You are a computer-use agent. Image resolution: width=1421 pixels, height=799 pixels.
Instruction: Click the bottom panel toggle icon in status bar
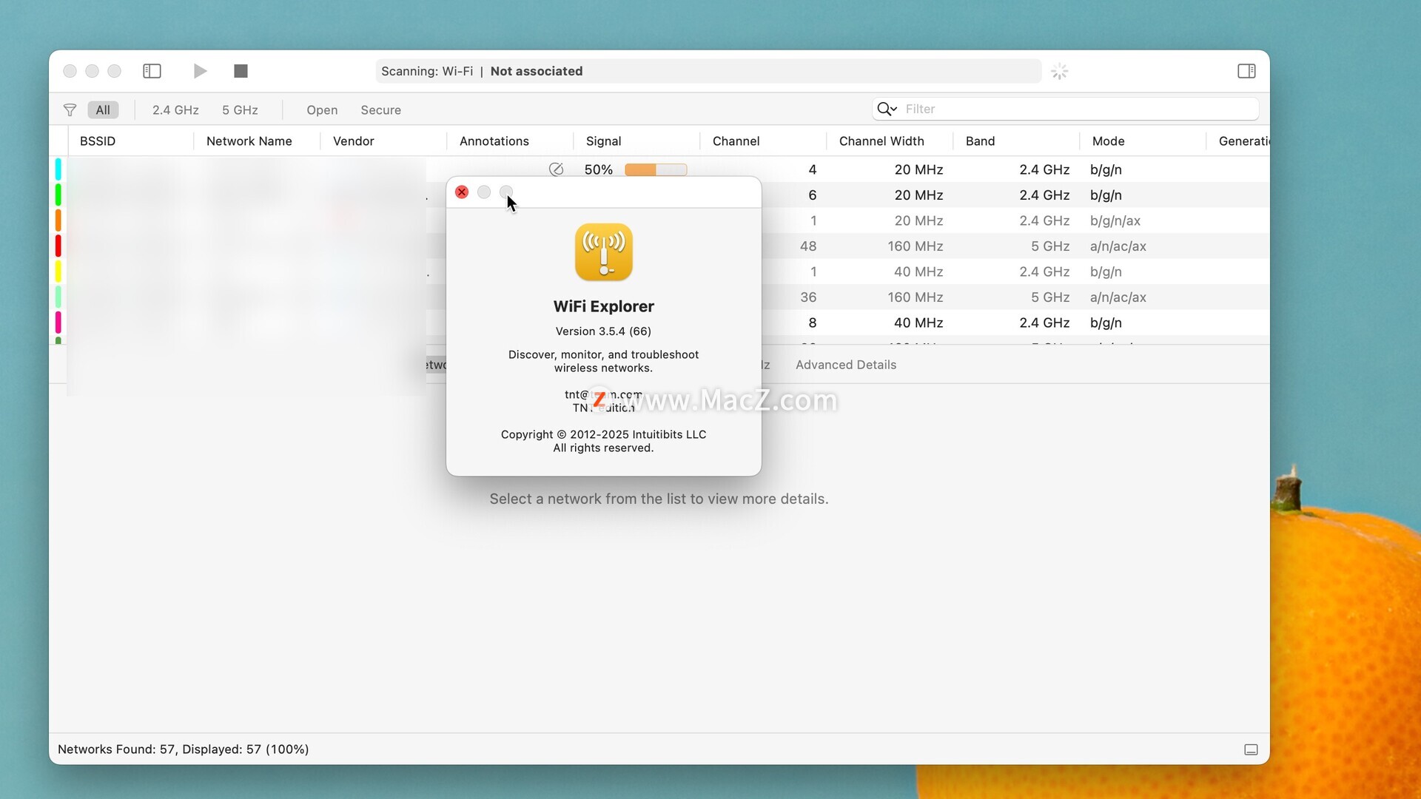click(x=1251, y=749)
